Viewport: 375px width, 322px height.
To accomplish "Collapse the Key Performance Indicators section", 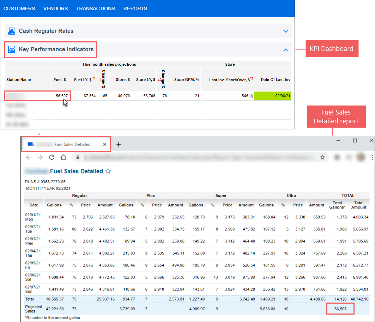I will [286, 50].
